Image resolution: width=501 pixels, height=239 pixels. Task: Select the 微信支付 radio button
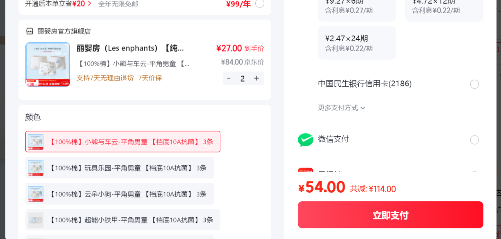[x=474, y=140]
